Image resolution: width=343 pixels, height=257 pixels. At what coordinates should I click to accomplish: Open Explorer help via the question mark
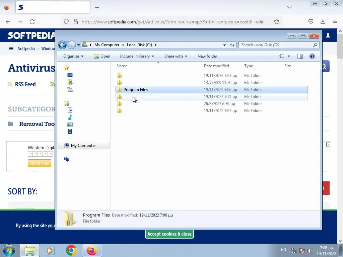(312, 56)
